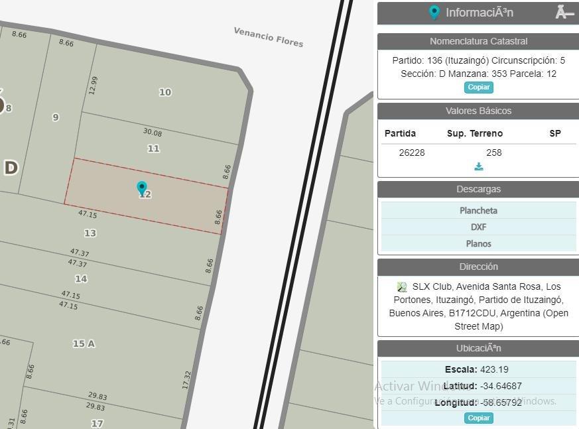Open the Planos download link
Viewport: 579px width, 429px height.
[x=478, y=243]
